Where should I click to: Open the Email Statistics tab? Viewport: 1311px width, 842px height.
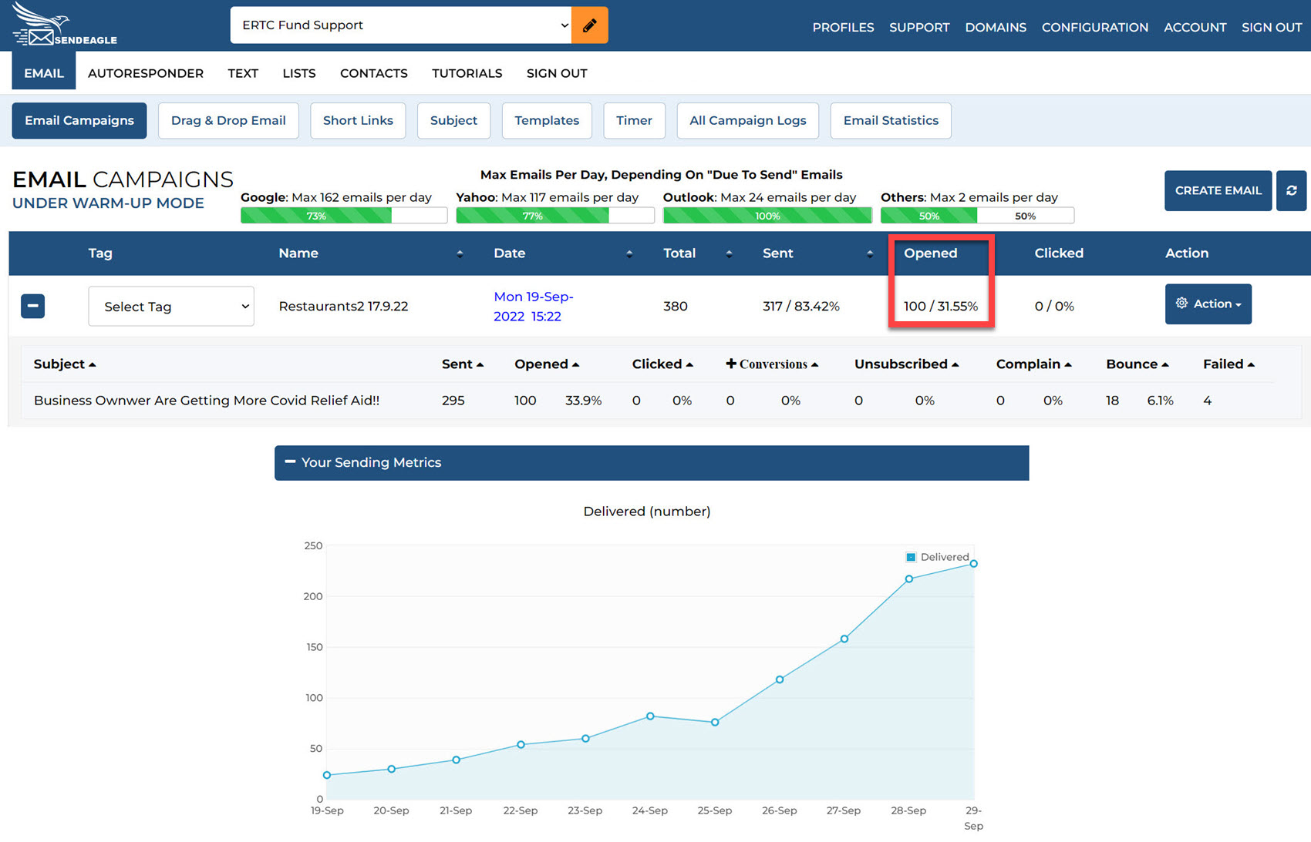pyautogui.click(x=890, y=121)
